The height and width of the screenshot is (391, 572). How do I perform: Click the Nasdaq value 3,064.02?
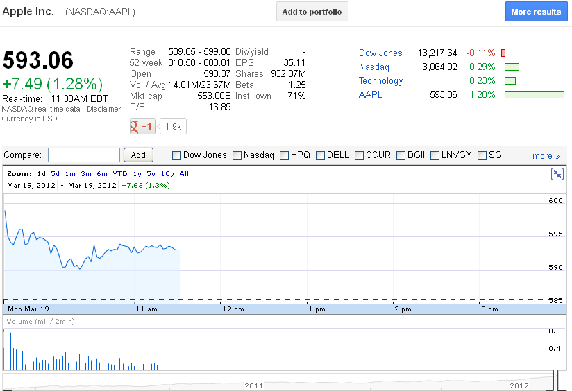pos(439,67)
